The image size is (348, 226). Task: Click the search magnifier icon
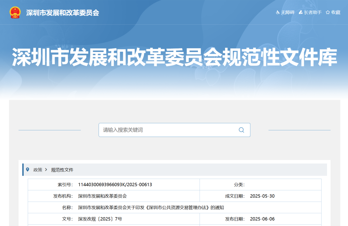pyautogui.click(x=241, y=130)
